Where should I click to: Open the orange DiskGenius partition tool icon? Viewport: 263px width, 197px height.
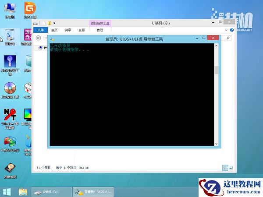point(30,10)
